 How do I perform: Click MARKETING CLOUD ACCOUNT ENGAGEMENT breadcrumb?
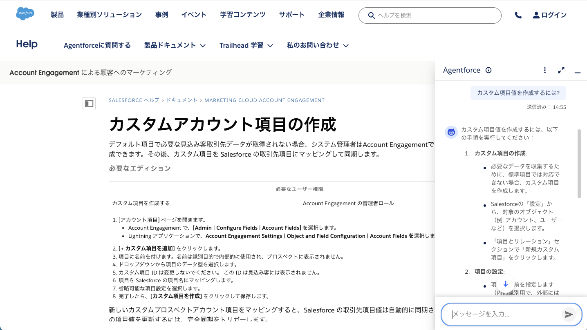pyautogui.click(x=264, y=100)
